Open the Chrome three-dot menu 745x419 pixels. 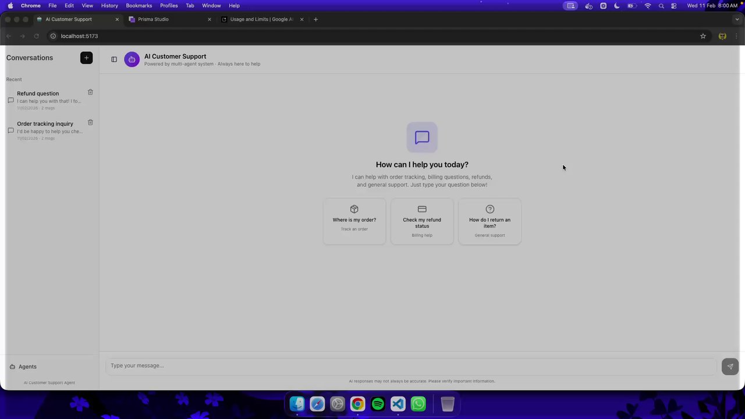(736, 36)
